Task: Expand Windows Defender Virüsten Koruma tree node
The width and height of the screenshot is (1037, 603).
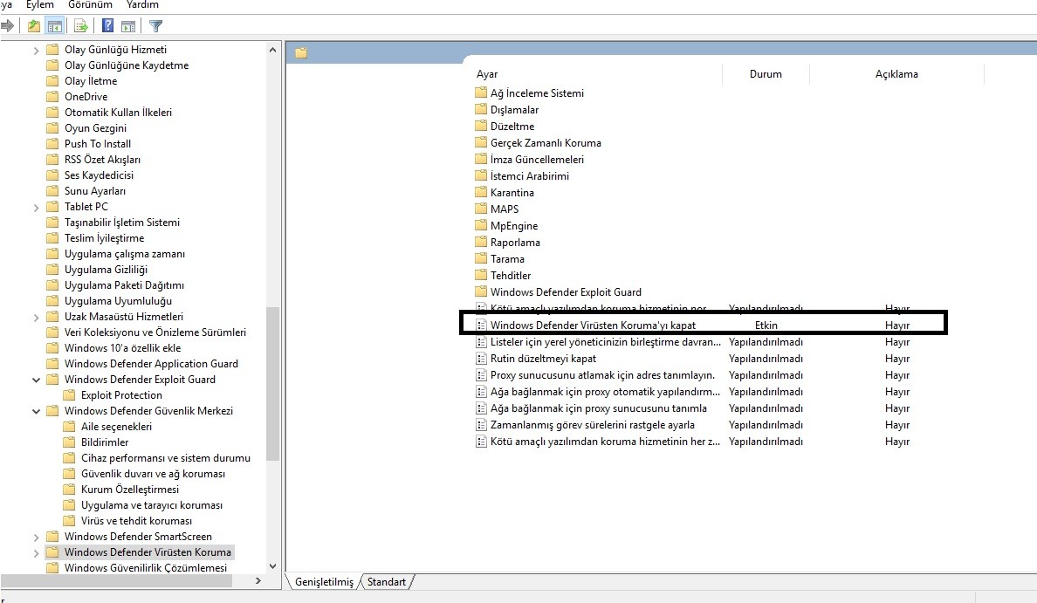Action: pos(37,552)
